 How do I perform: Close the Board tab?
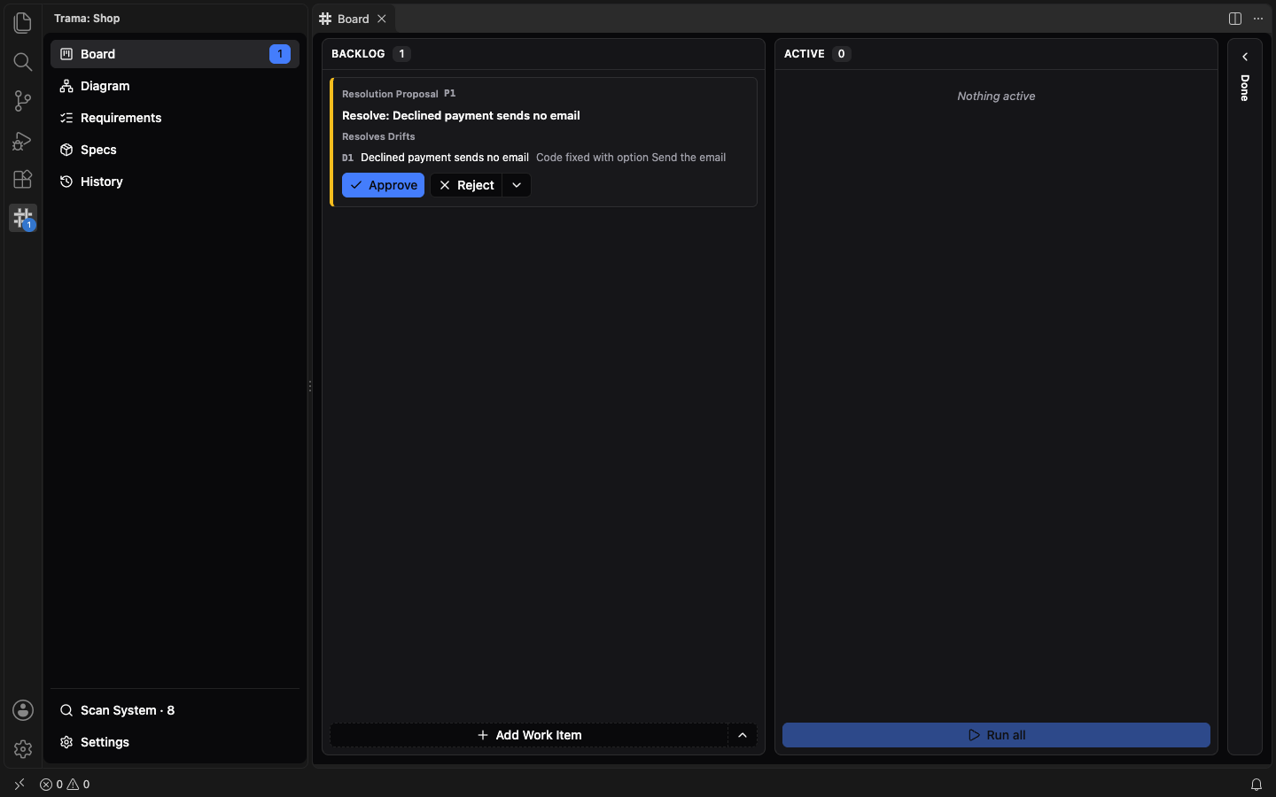tap(382, 19)
